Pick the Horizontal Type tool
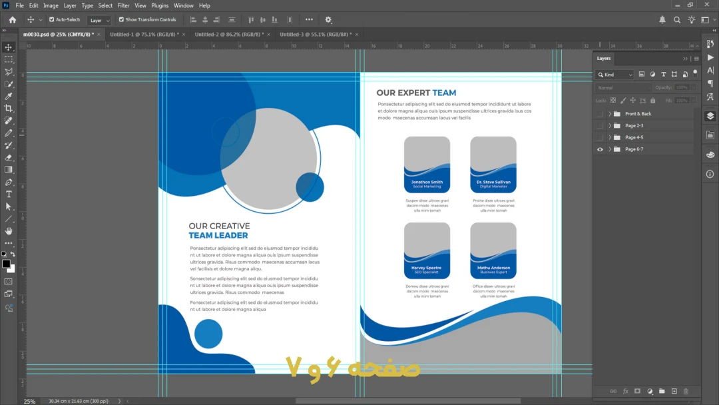 click(9, 195)
